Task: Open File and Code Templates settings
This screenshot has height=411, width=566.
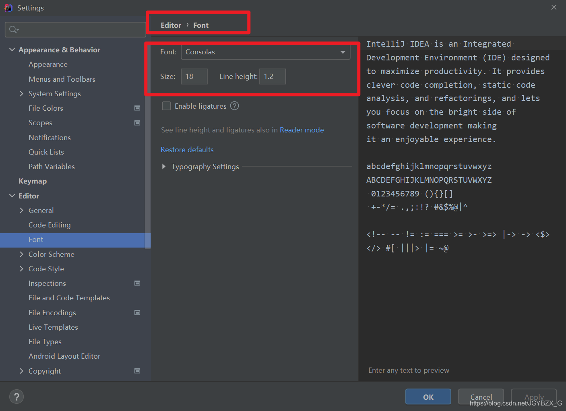Action: [69, 298]
